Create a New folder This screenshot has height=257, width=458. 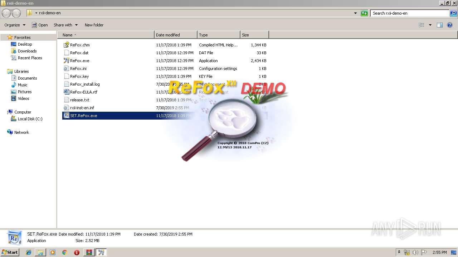point(94,25)
